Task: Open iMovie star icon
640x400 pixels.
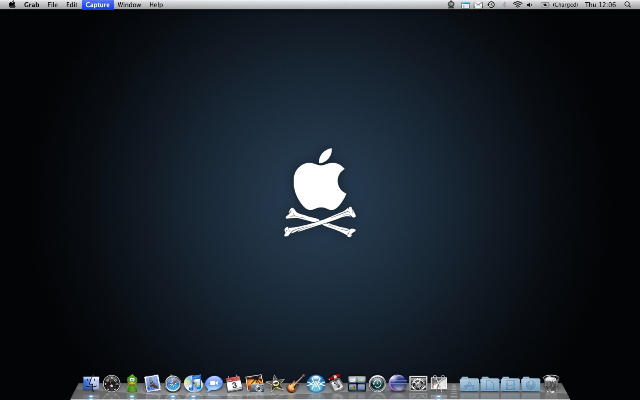Action: pyautogui.click(x=275, y=384)
